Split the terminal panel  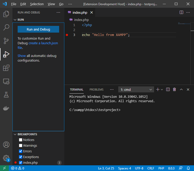point(168,90)
